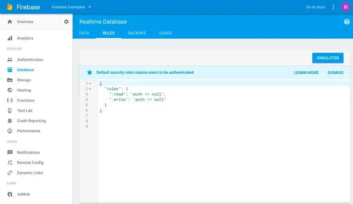Open the three-dot overflow menu
This screenshot has height=204, width=353.
tap(333, 7)
